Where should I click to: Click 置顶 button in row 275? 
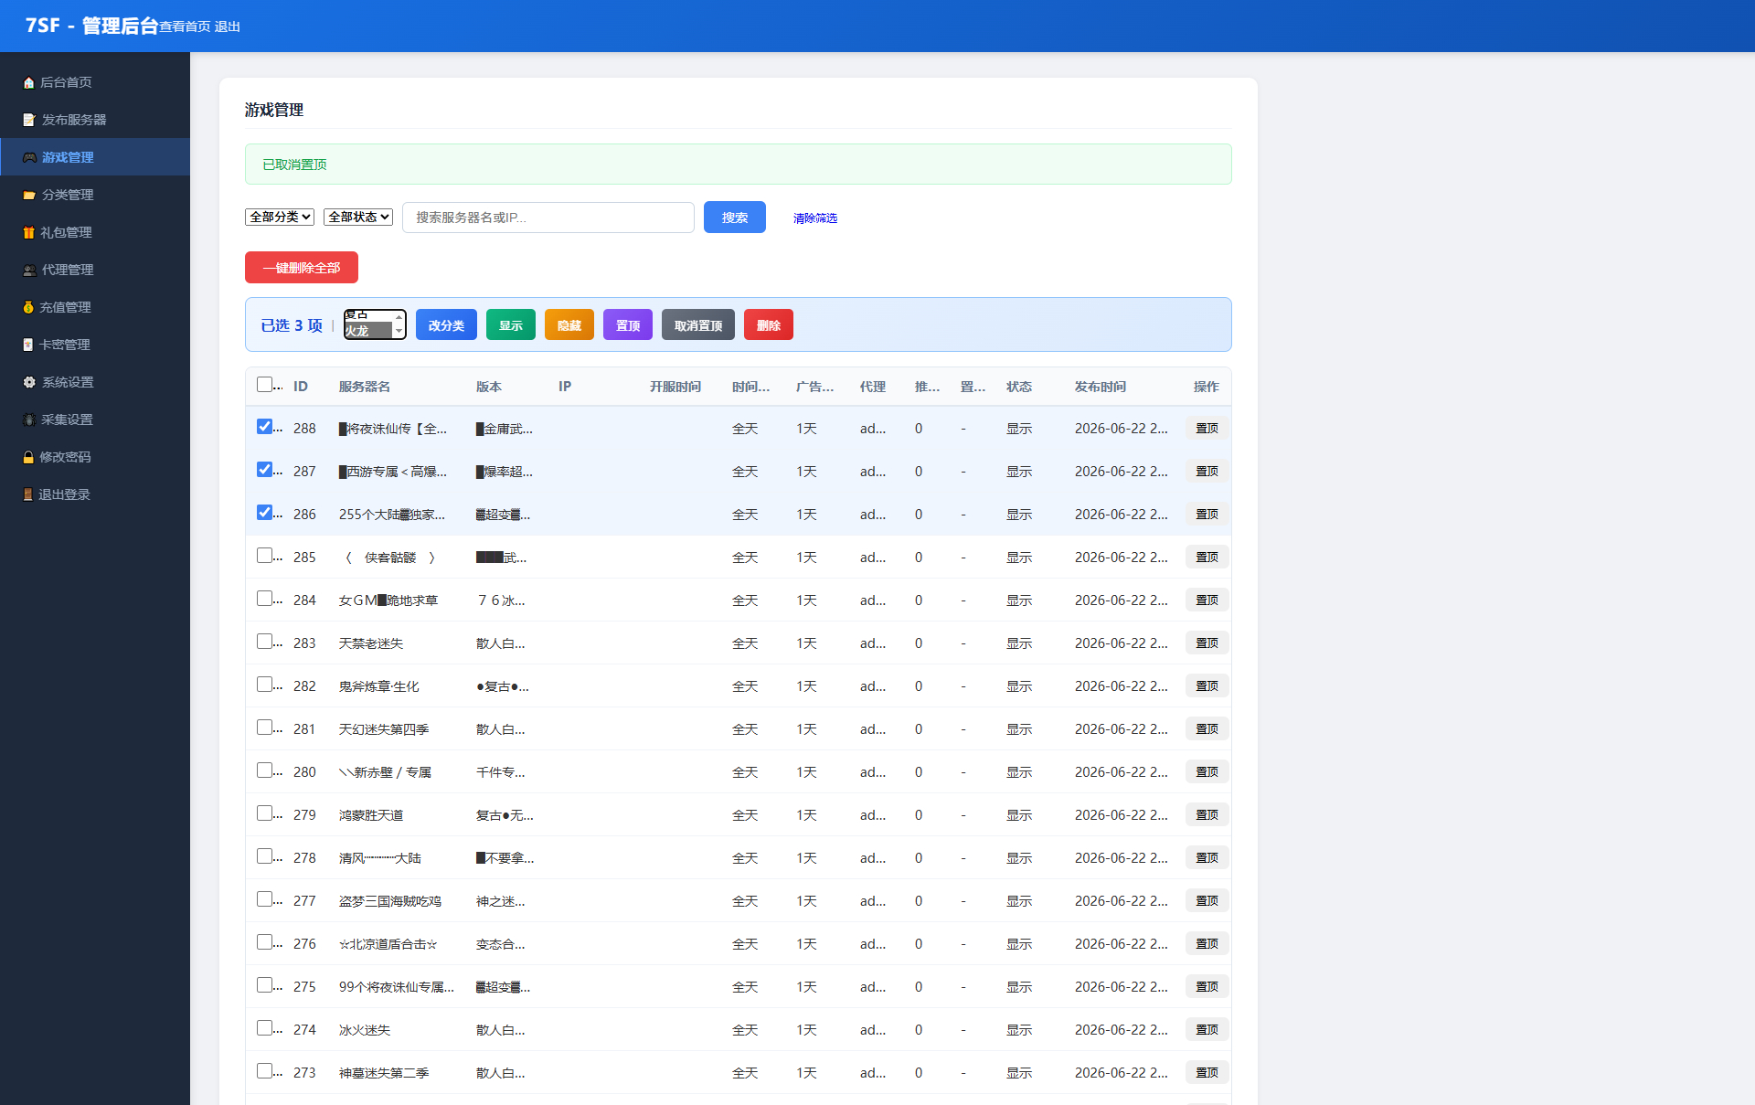[x=1207, y=987]
